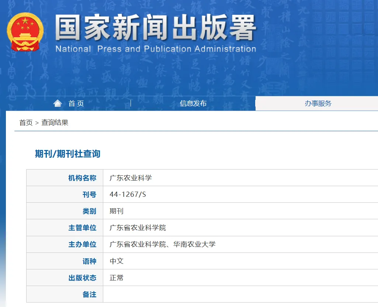Click the 期刊/期刊社查询 heading
The width and height of the screenshot is (378, 307).
coord(67,154)
